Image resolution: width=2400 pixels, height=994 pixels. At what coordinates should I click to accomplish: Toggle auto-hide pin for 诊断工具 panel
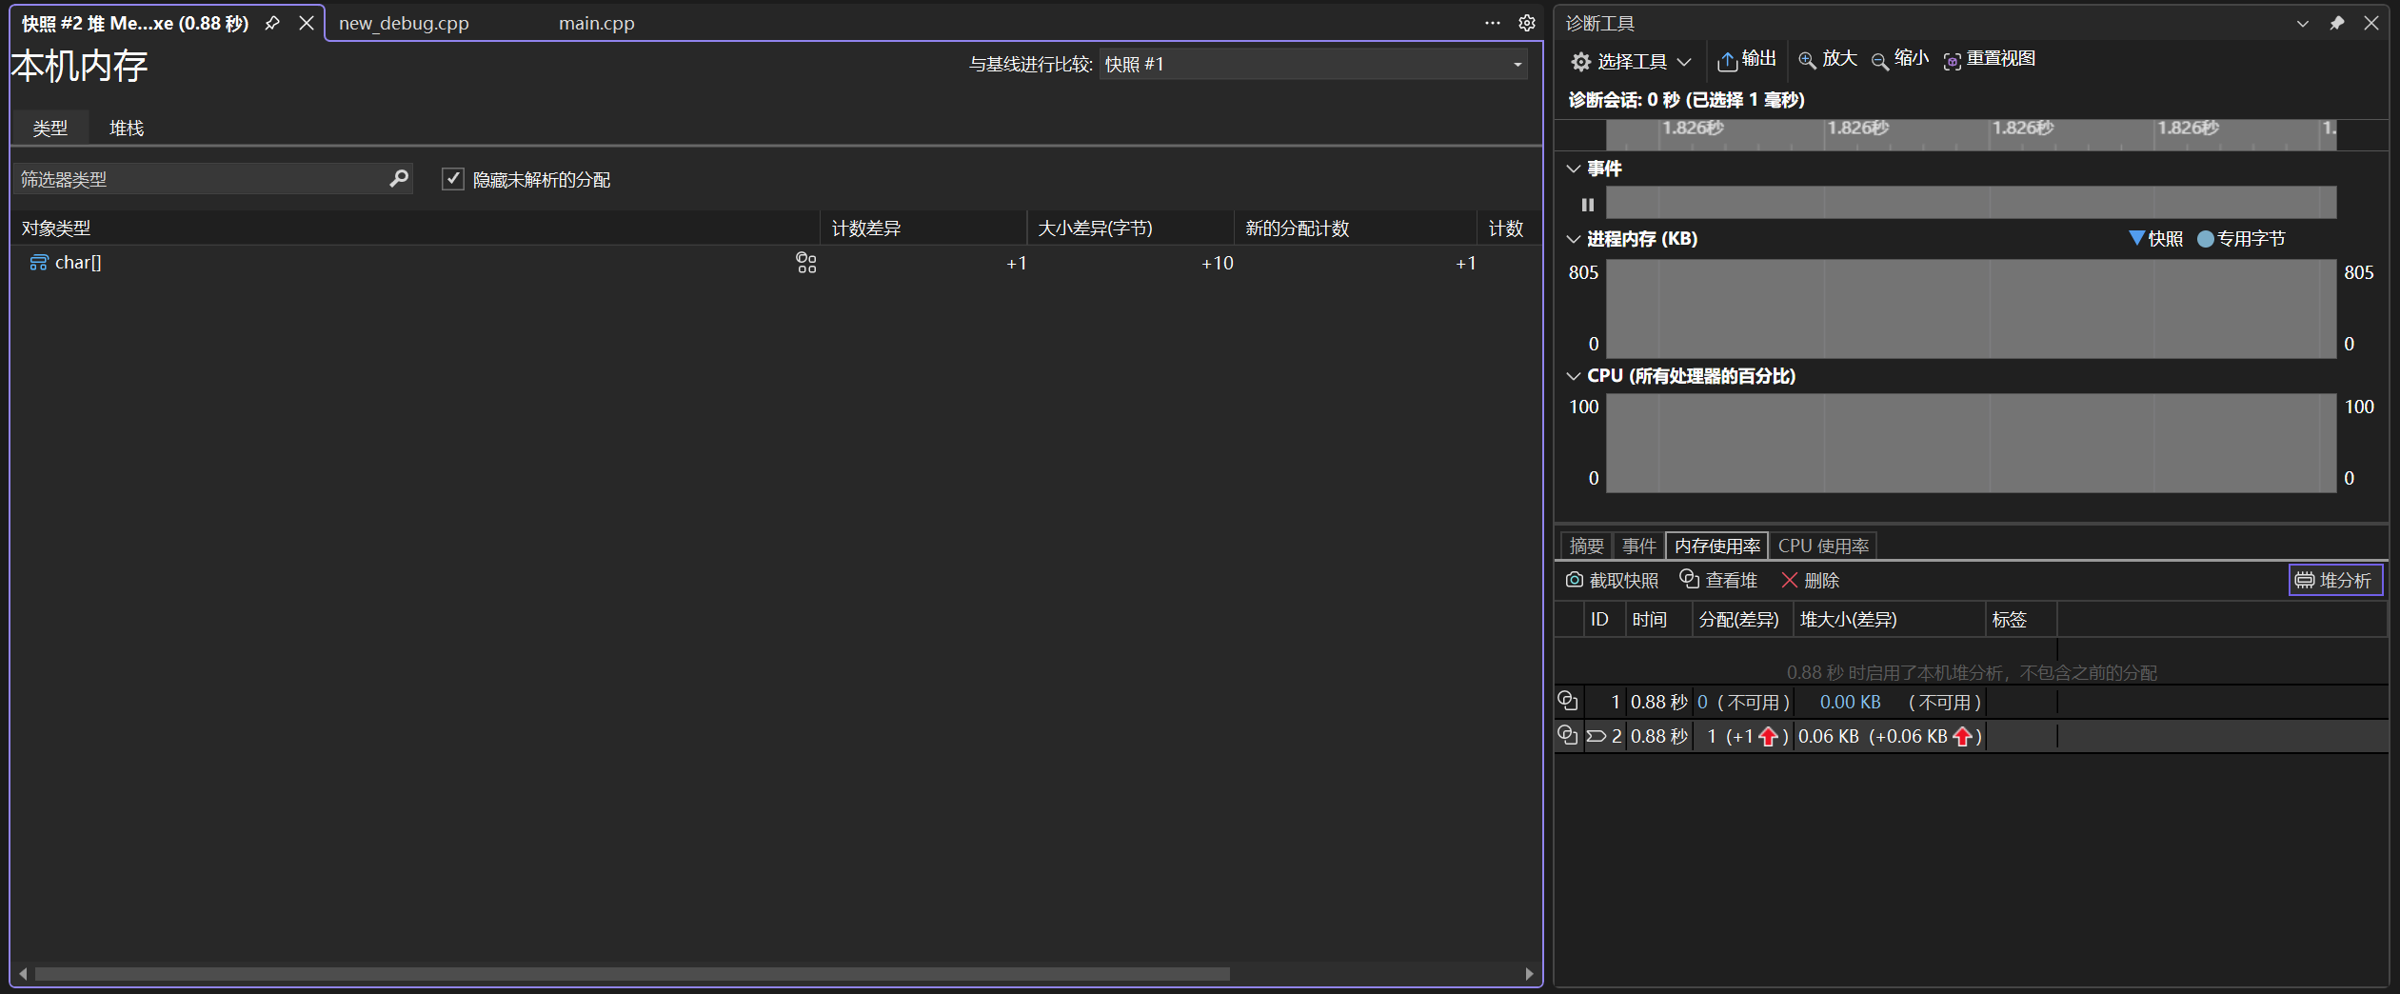point(2336,23)
